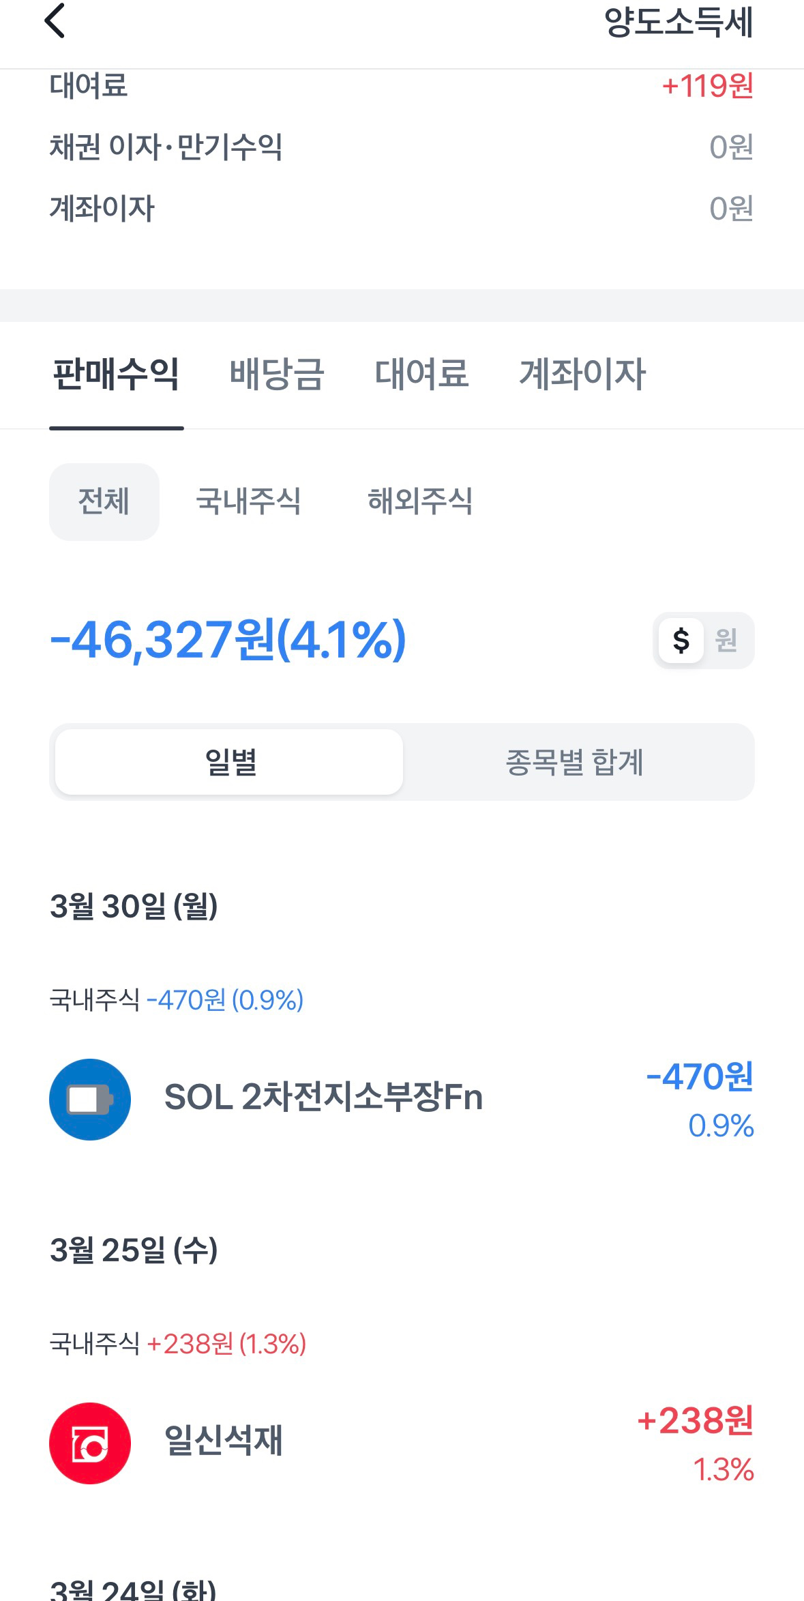Filter by 해외주식 chip
The image size is (804, 1601).
420,501
